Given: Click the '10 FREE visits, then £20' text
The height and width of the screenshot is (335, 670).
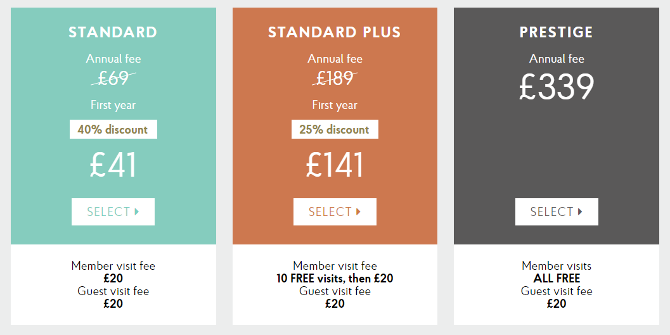Looking at the screenshot, I should click(x=335, y=279).
